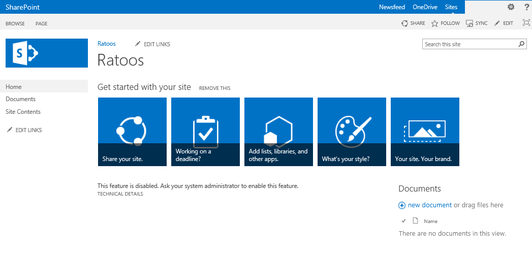Open Your site. Your brand. tile

click(425, 132)
